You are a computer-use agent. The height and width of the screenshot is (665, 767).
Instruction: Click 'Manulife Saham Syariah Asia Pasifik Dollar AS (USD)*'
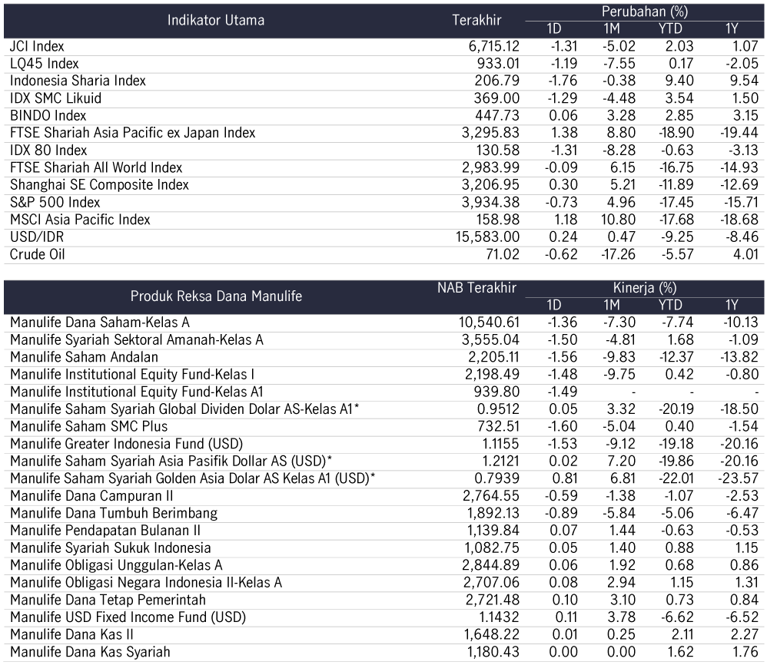pos(171,462)
